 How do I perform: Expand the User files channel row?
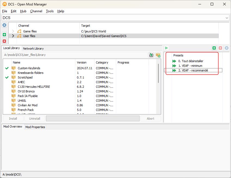13,36
